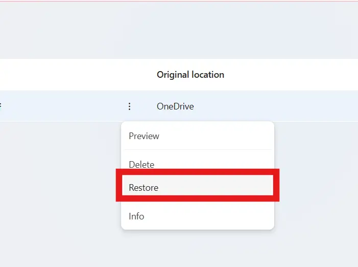This screenshot has width=358, height=267.
Task: Open Info from the context menu
Action: [136, 216]
